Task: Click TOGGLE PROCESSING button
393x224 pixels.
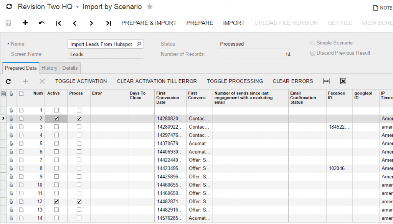Action: click(235, 81)
